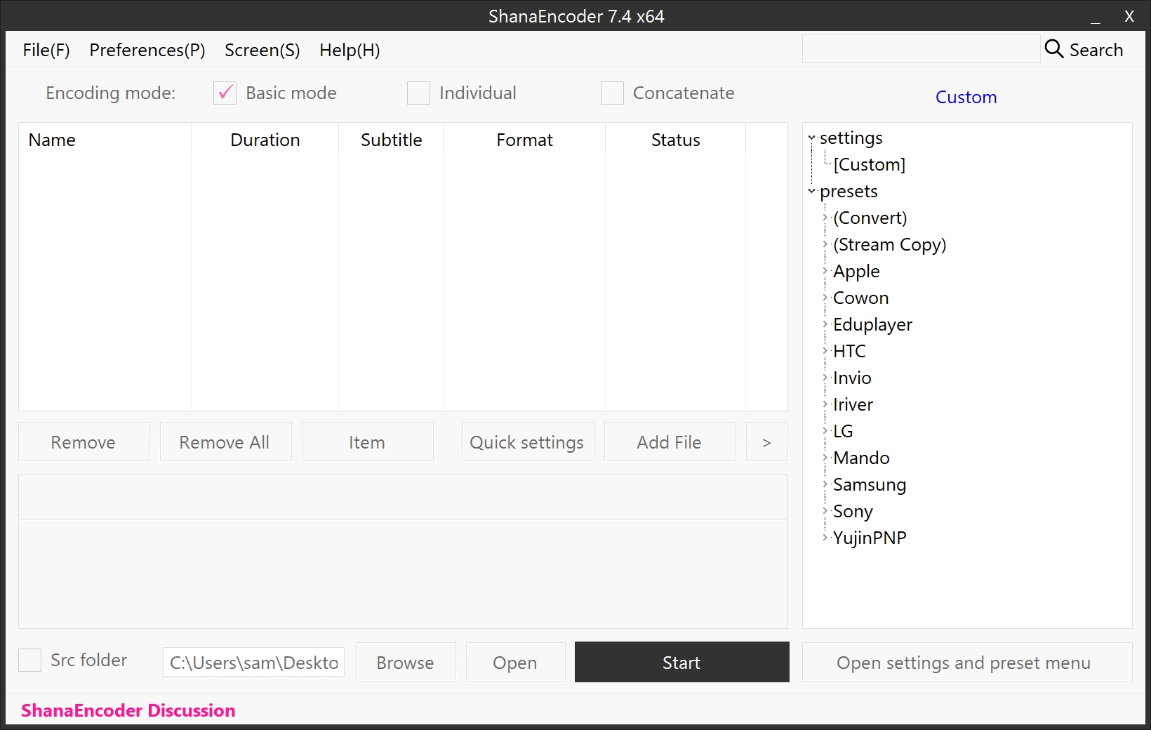Viewport: 1151px width, 730px height.
Task: Close the ShanaEncoder window with X
Action: (x=1129, y=16)
